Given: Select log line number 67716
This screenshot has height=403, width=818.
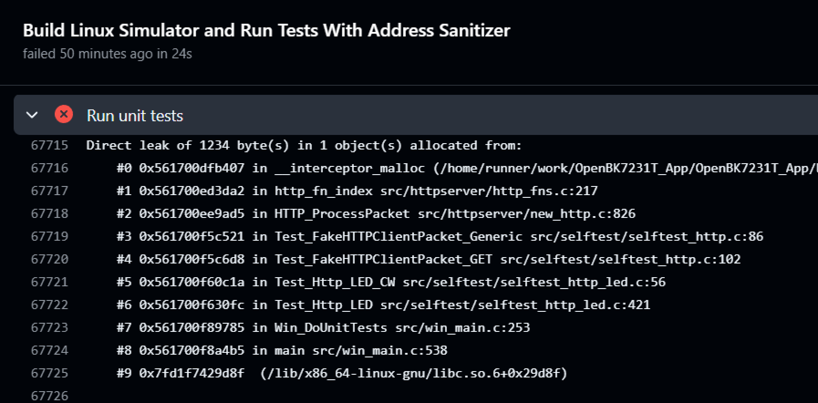Looking at the screenshot, I should click(x=49, y=168).
